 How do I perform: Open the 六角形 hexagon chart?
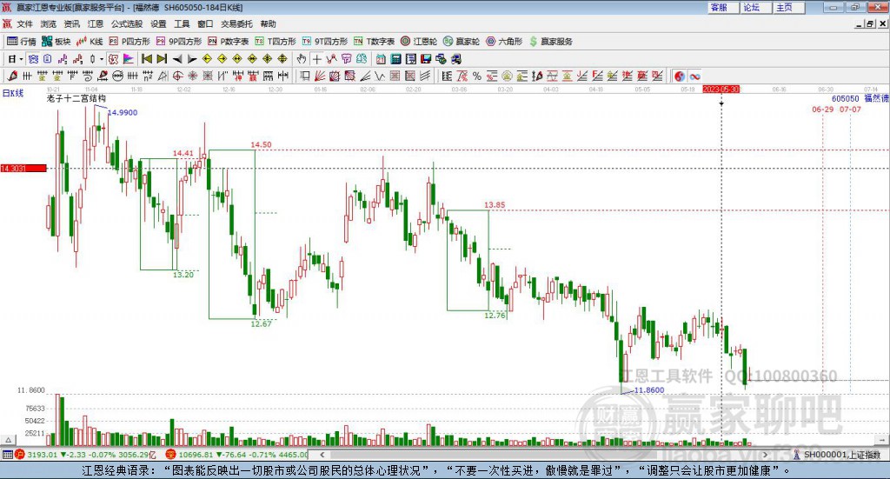coord(504,42)
